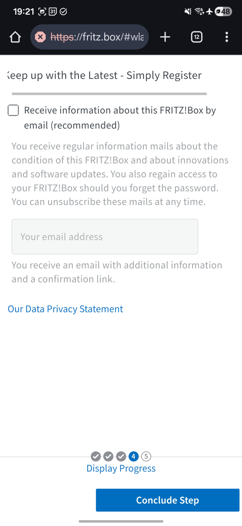Tap the Android gesture navigation bar

[121, 521]
